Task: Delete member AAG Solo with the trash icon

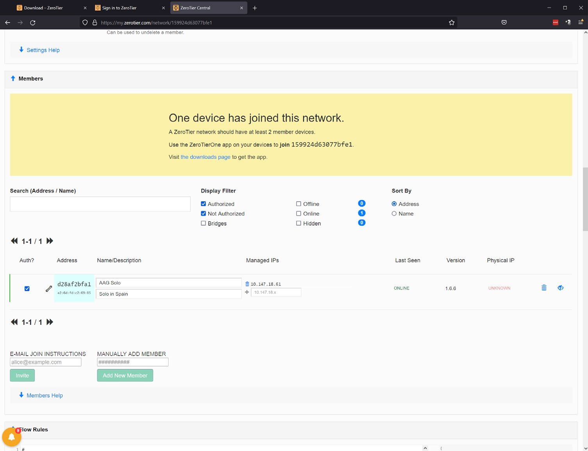Action: pyautogui.click(x=544, y=288)
